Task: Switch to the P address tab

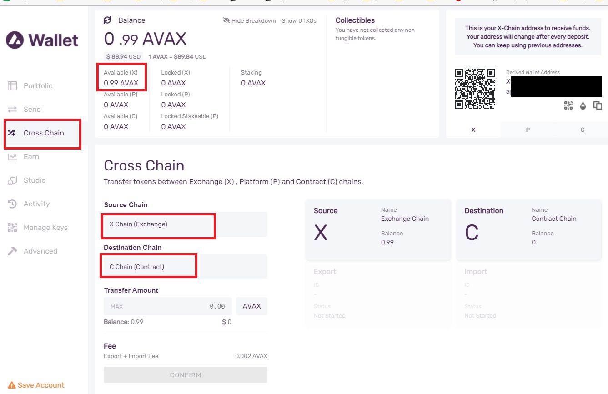Action: click(528, 130)
